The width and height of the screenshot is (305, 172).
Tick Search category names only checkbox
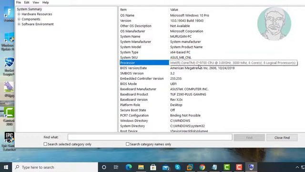pyautogui.click(x=128, y=144)
